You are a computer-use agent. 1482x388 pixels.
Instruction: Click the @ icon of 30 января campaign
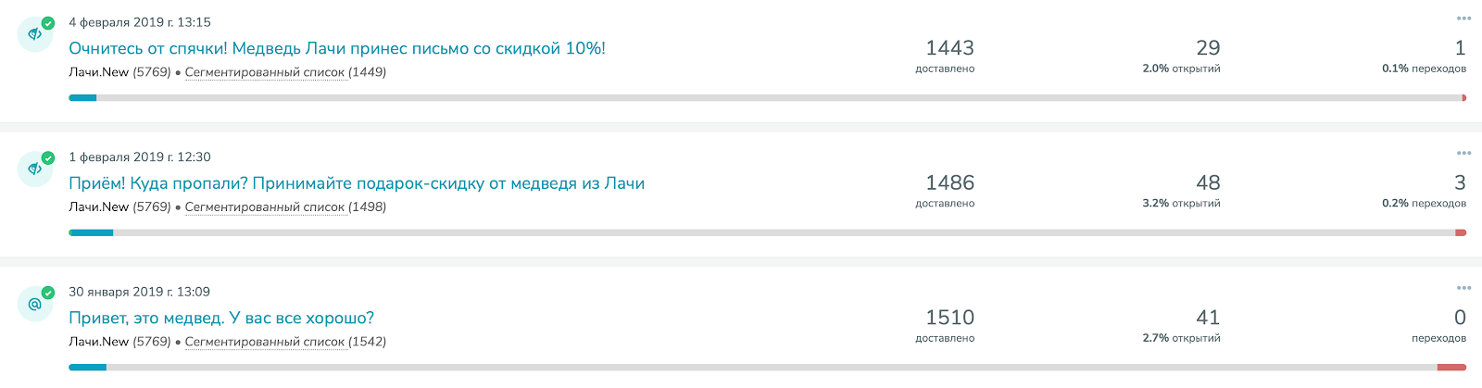[x=35, y=304]
